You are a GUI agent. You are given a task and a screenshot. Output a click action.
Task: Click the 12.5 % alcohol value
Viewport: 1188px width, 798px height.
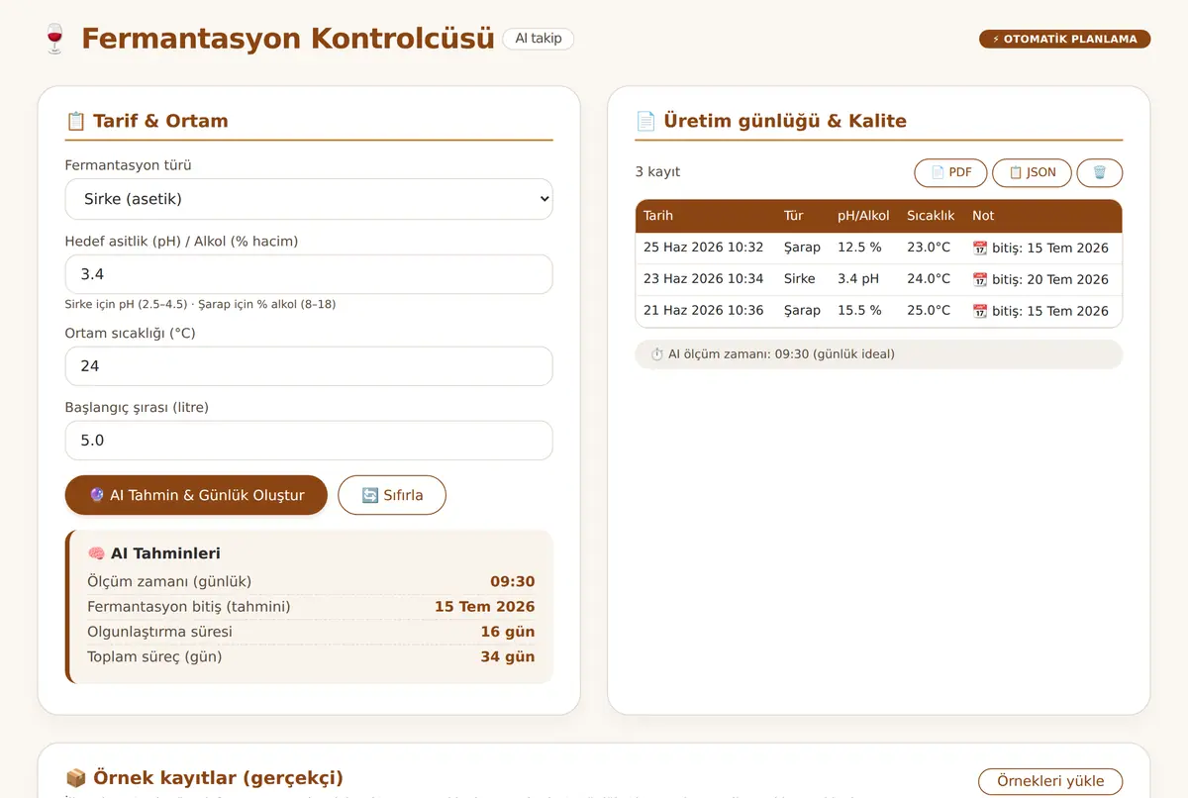(859, 248)
